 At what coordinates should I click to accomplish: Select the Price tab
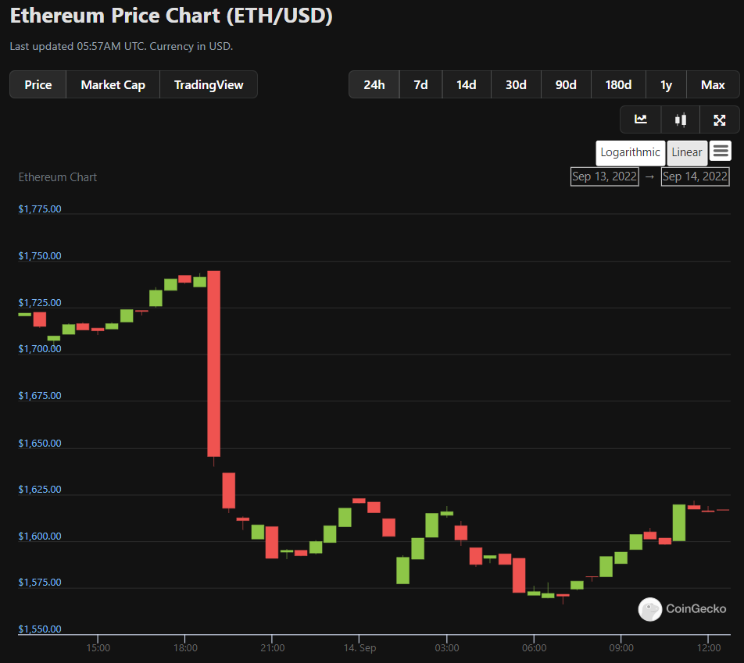(38, 85)
